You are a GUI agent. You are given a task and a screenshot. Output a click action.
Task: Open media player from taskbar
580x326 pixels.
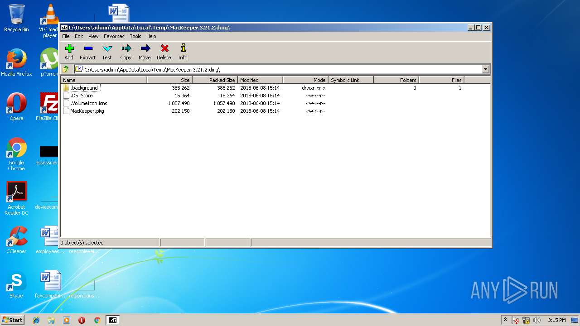click(67, 320)
